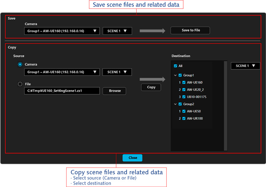This screenshot has width=266, height=187.
Task: Collapse the Group2 tree chevron
Action: (175, 104)
